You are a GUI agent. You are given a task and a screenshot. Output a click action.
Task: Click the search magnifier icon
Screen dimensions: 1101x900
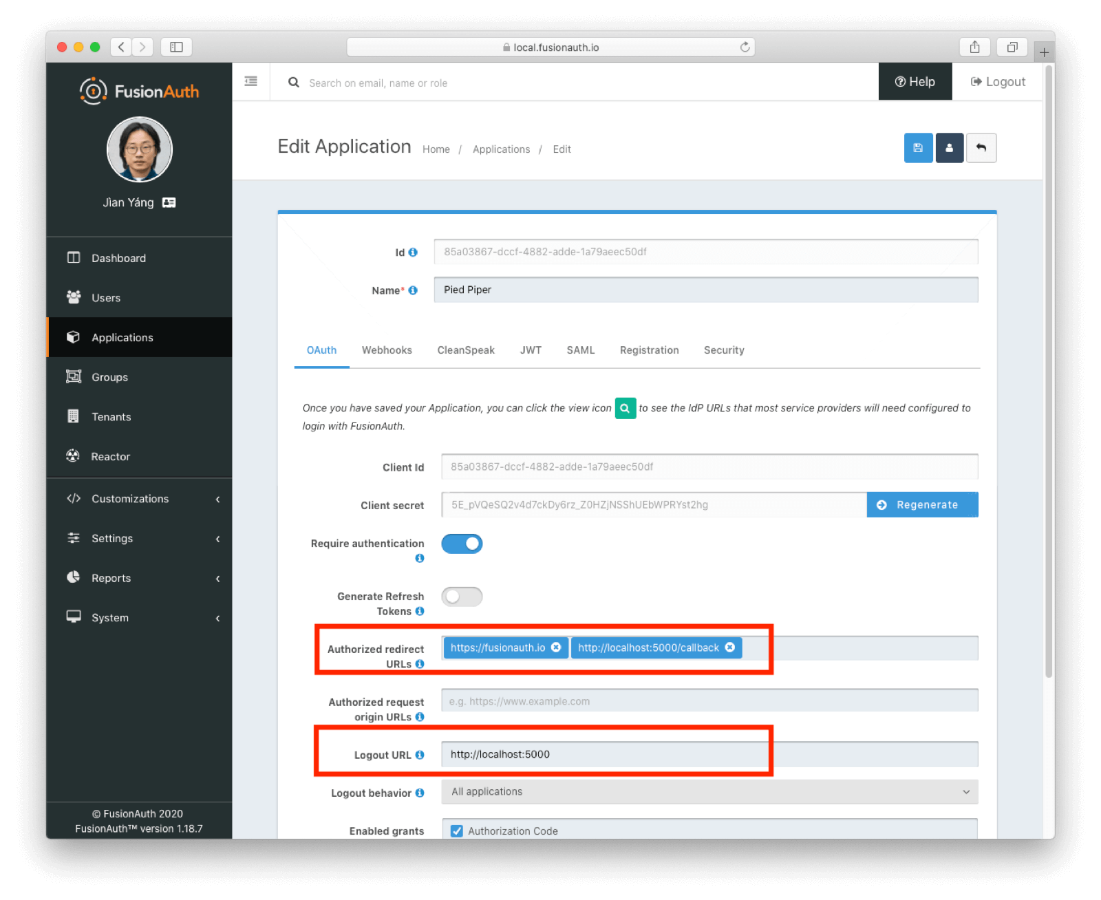[294, 83]
